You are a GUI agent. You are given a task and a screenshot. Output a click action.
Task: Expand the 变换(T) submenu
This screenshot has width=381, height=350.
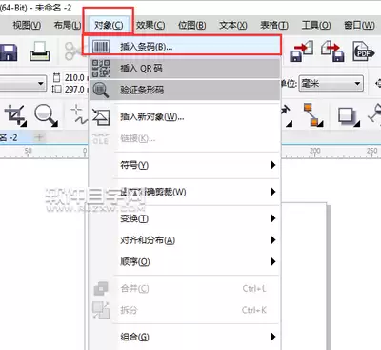pyautogui.click(x=185, y=218)
